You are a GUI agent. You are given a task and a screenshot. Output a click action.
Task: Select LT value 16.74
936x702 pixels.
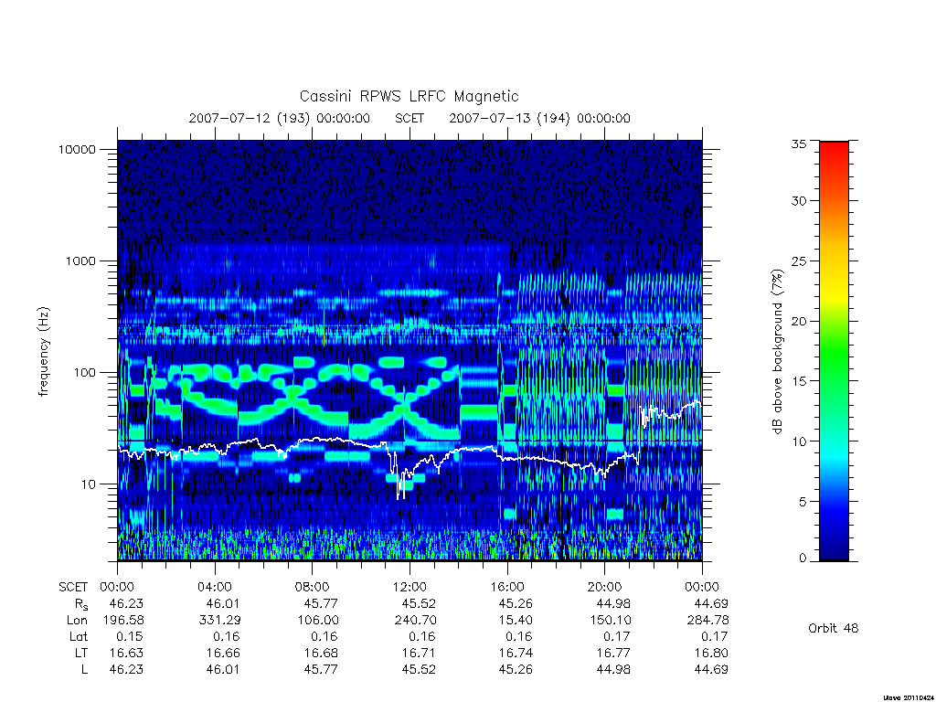[516, 653]
